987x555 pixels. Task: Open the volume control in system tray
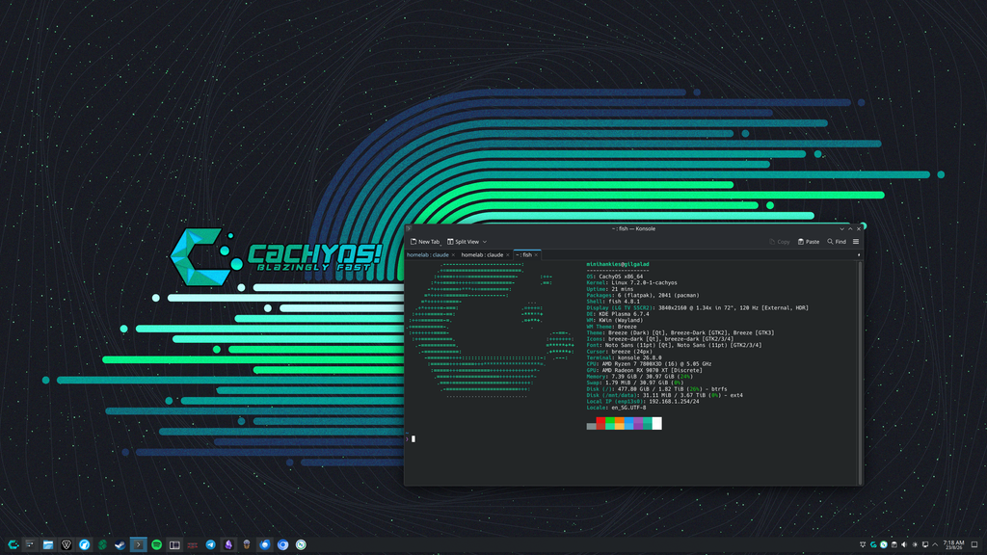(x=904, y=545)
